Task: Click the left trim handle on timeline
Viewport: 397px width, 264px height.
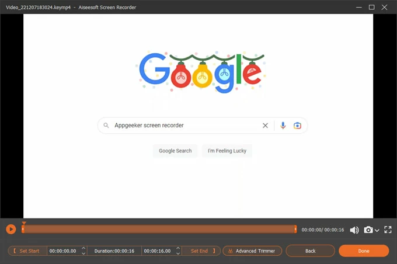Action: (x=23, y=230)
